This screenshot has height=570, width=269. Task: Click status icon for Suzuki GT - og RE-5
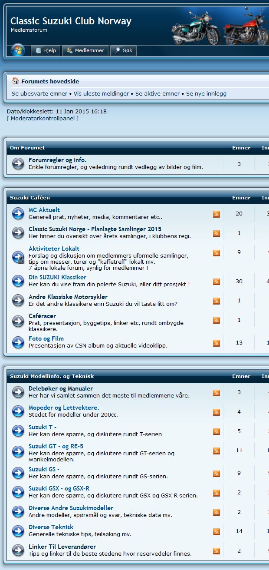coord(18,451)
